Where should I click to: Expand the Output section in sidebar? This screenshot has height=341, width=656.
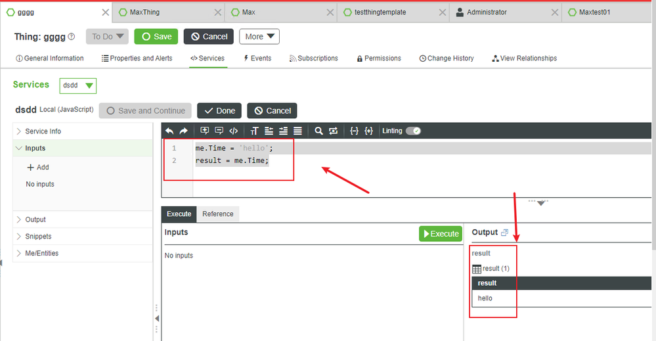83,219
